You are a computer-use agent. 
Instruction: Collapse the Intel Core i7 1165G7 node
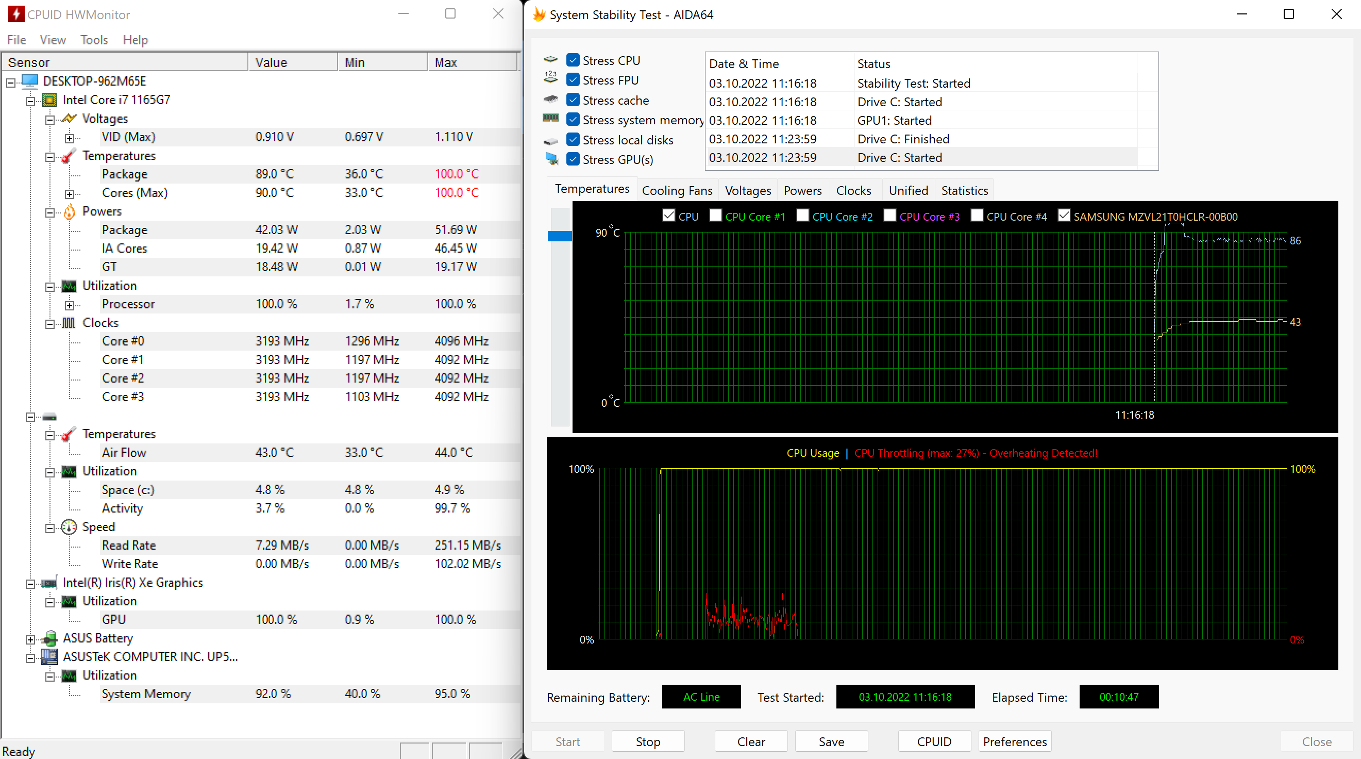[x=30, y=101]
